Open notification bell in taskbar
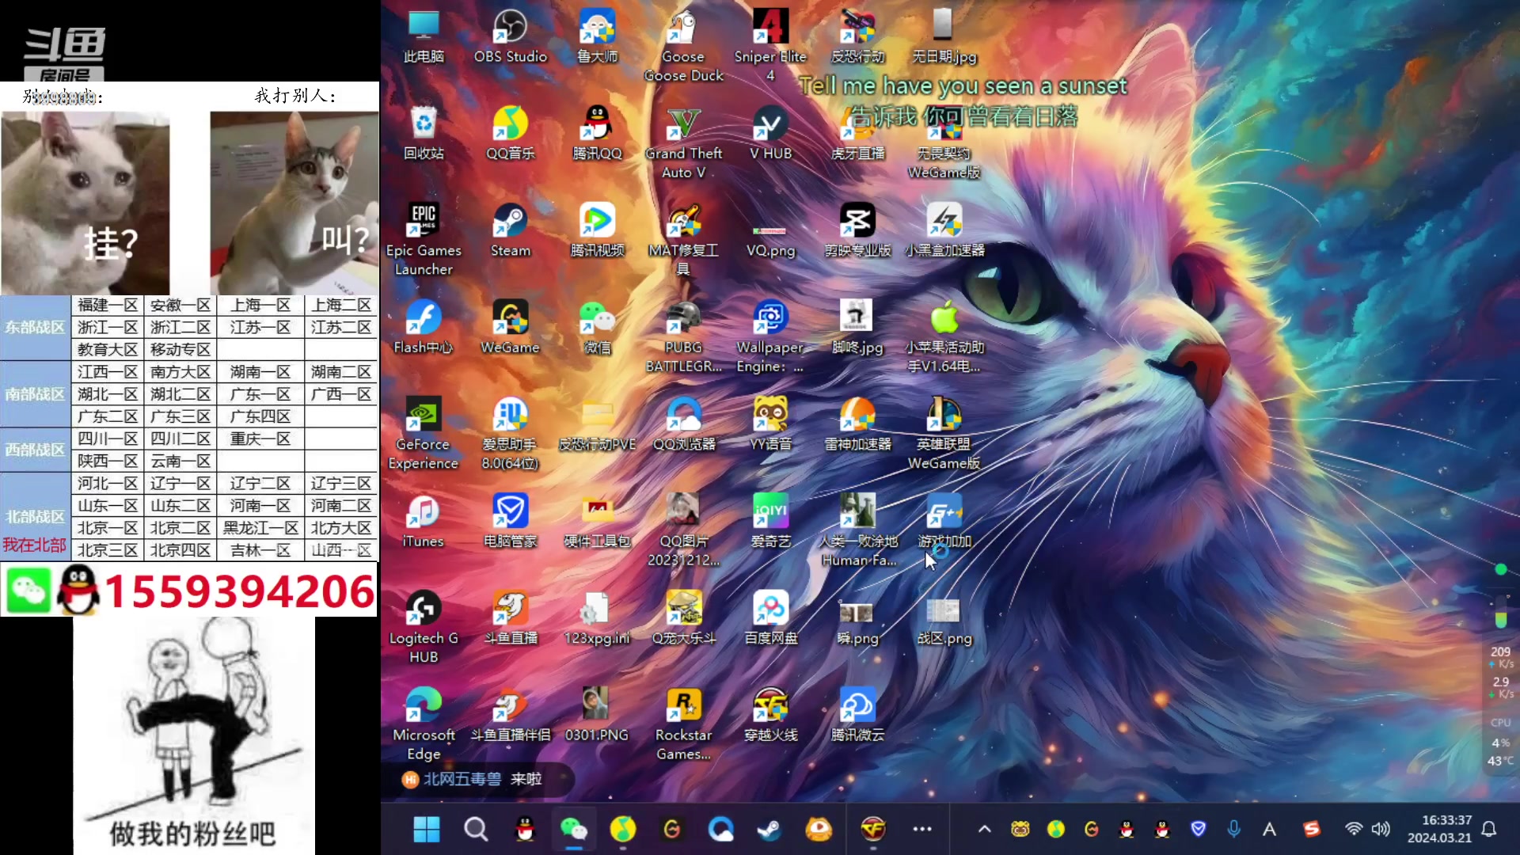Screen dimensions: 1520x855 click(x=1489, y=829)
